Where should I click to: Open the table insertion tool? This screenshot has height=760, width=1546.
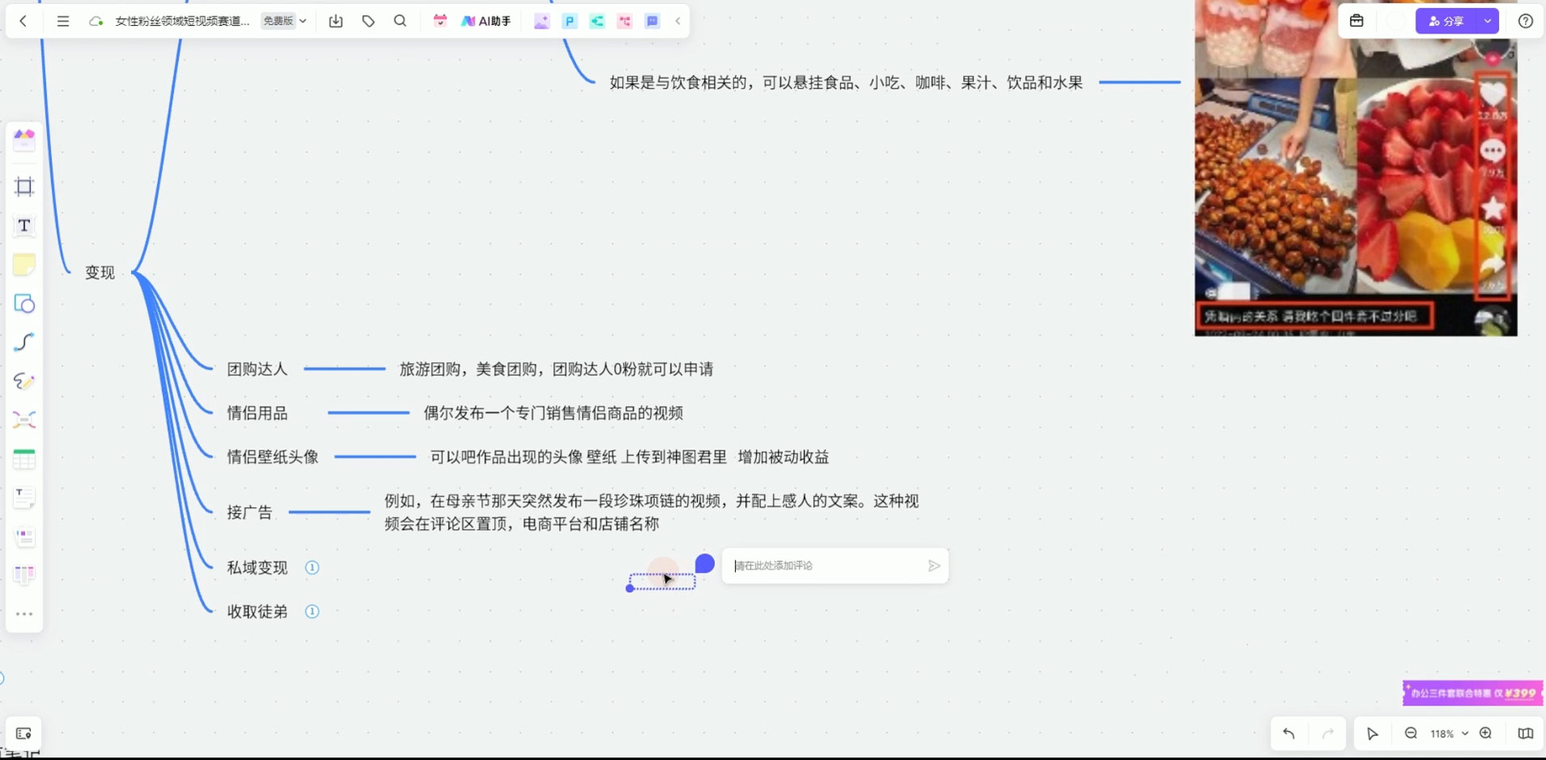click(23, 459)
